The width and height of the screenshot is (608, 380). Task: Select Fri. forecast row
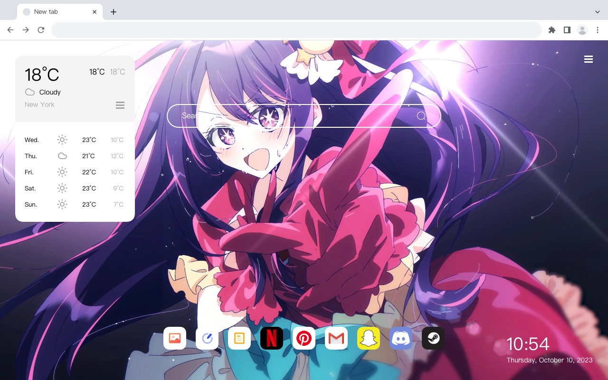coord(75,172)
